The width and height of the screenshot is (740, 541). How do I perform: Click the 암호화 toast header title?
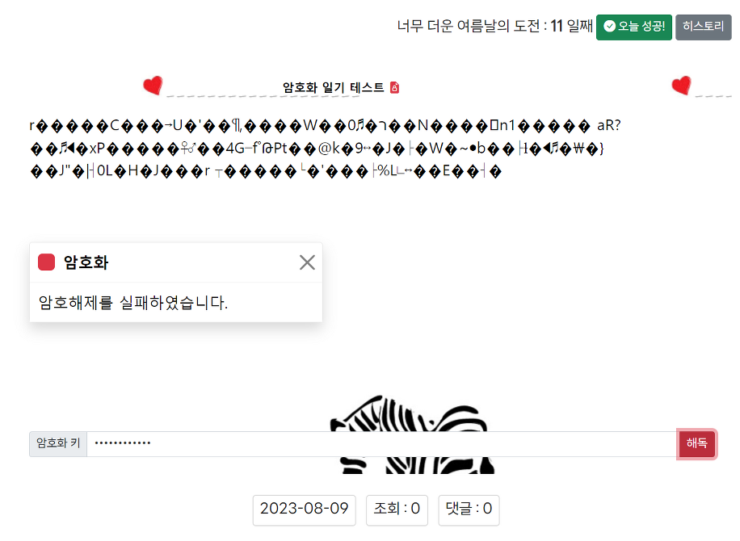pos(86,262)
